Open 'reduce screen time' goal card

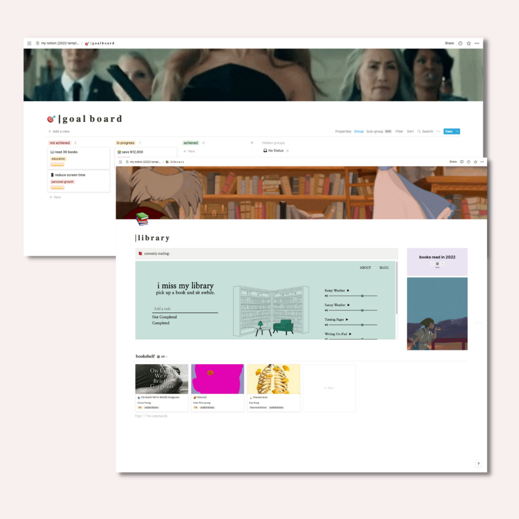(79, 181)
